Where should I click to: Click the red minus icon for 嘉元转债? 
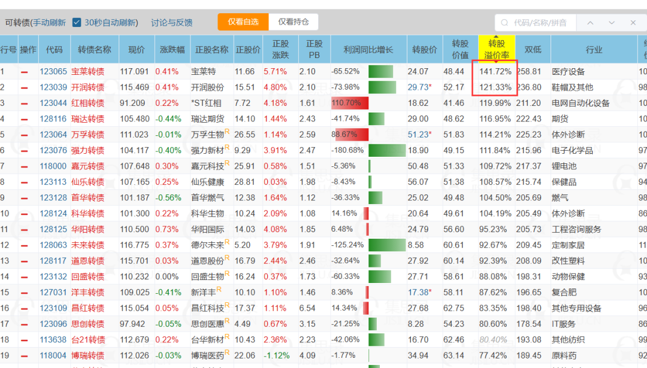point(25,166)
